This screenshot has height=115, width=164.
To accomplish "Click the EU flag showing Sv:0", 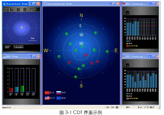I will click(x=59, y=98).
